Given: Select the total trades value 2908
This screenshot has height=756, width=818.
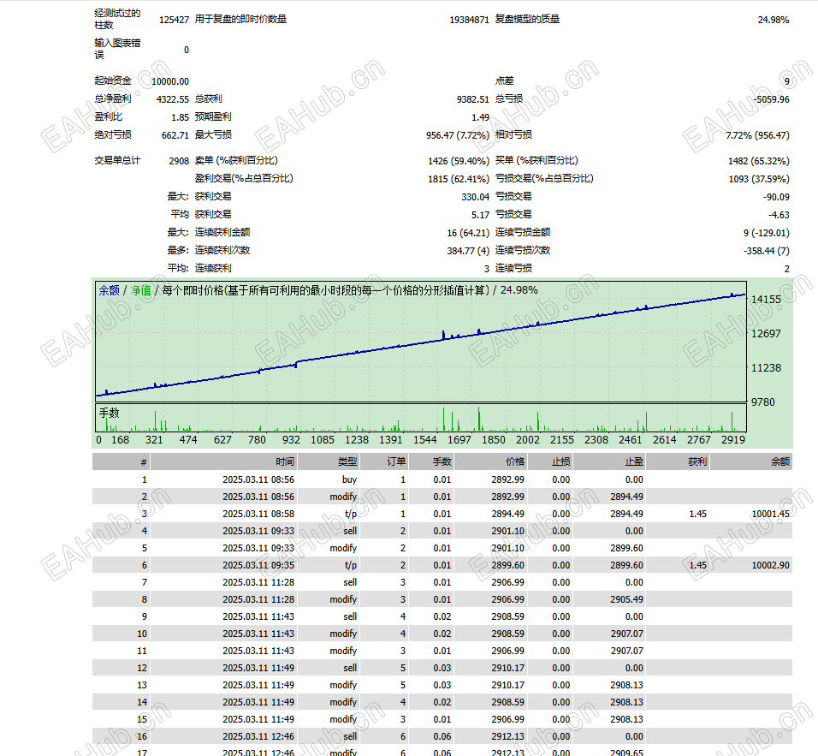Looking at the screenshot, I should point(179,161).
